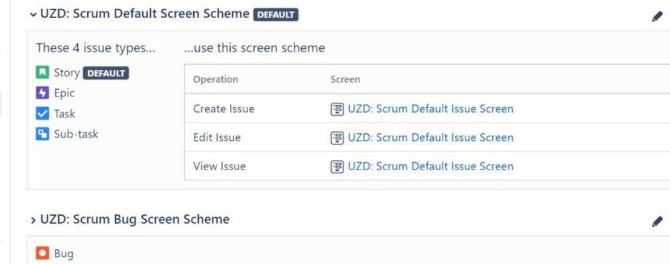This screenshot has width=670, height=264.
Task: Select the Epic issue type label
Action: click(64, 93)
